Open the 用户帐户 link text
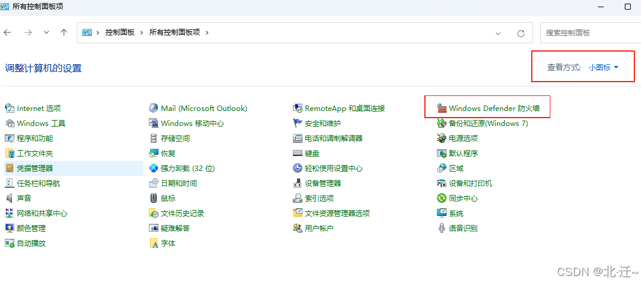Image resolution: width=641 pixels, height=282 pixels. tap(319, 228)
